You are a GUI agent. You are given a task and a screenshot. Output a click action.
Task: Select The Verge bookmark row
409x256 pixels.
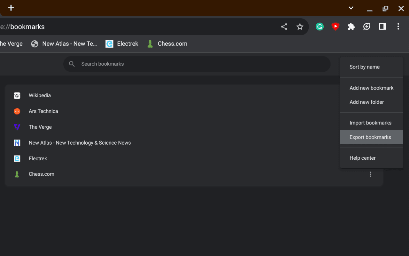[194, 127]
